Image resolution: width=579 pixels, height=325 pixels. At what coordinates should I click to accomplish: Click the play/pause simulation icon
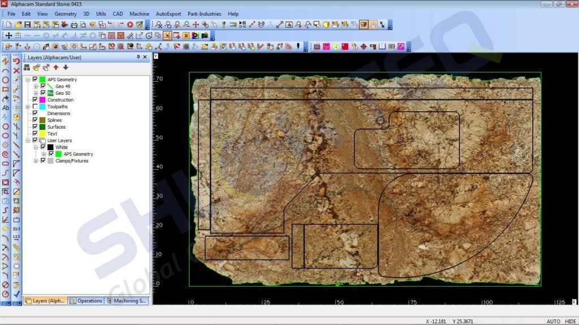pos(242,25)
